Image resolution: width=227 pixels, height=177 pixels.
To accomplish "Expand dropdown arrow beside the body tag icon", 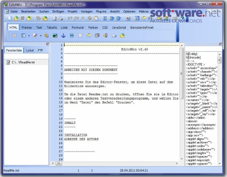I will pyautogui.click(x=29, y=36).
